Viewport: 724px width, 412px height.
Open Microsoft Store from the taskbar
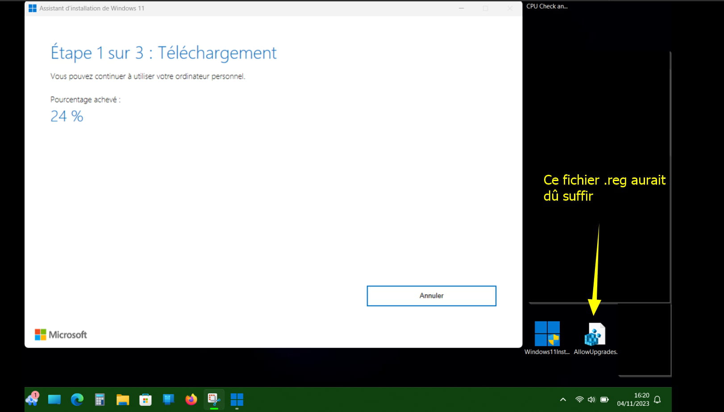click(146, 400)
